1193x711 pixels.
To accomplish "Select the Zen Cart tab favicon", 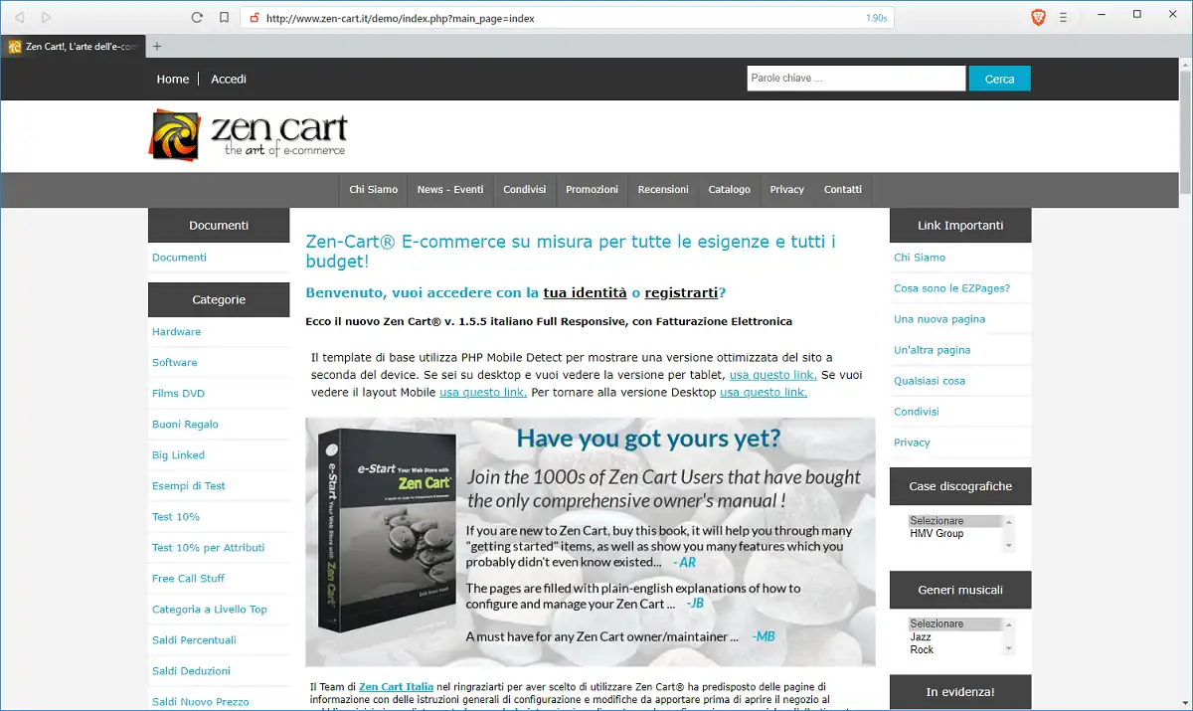I will [x=15, y=47].
